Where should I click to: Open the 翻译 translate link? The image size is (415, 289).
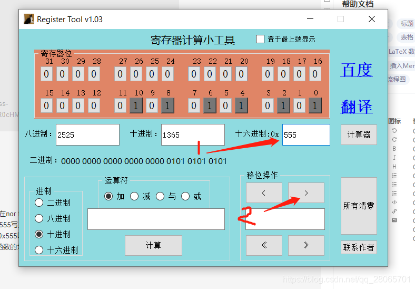[x=357, y=107]
